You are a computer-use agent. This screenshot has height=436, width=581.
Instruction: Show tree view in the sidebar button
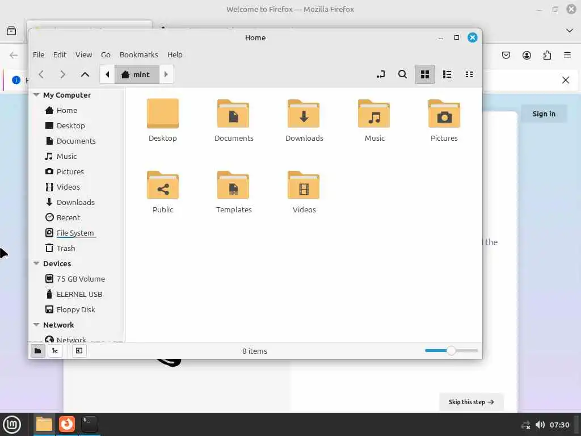click(55, 351)
